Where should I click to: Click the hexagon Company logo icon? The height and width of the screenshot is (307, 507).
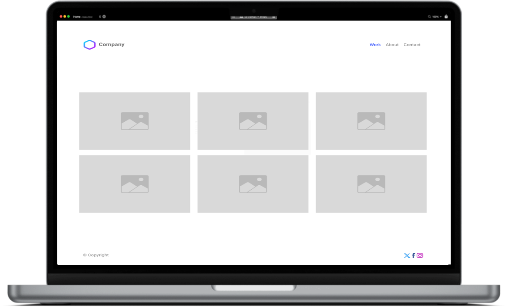[x=89, y=45]
